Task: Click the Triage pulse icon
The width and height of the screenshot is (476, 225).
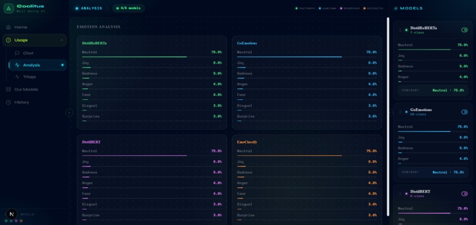Action: 17,77
